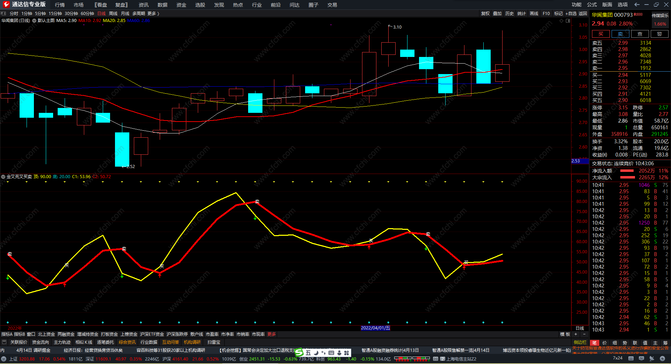Open the 公式 menu

pyautogui.click(x=592, y=5)
